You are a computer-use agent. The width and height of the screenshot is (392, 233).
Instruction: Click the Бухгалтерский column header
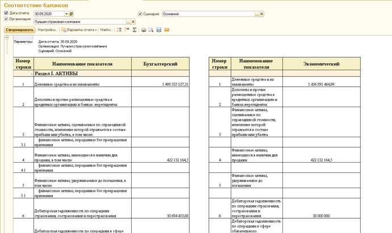pyautogui.click(x=160, y=64)
